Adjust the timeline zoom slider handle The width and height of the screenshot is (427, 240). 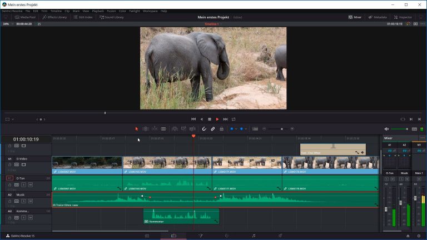(x=282, y=129)
